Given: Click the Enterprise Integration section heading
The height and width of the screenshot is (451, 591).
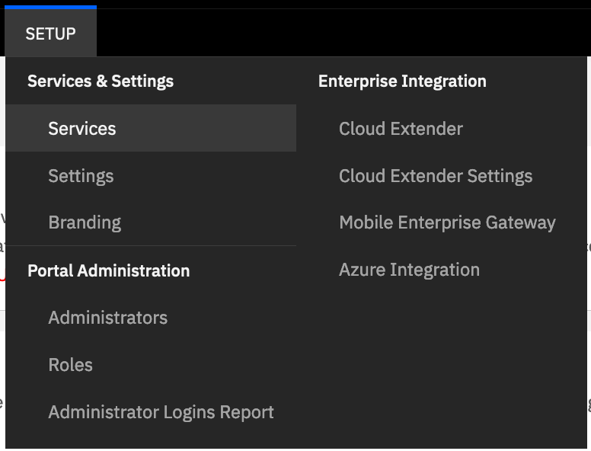Looking at the screenshot, I should tap(402, 82).
